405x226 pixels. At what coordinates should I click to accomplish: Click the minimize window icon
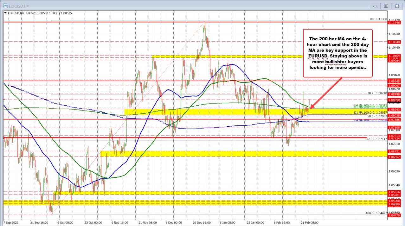[x=375, y=6]
